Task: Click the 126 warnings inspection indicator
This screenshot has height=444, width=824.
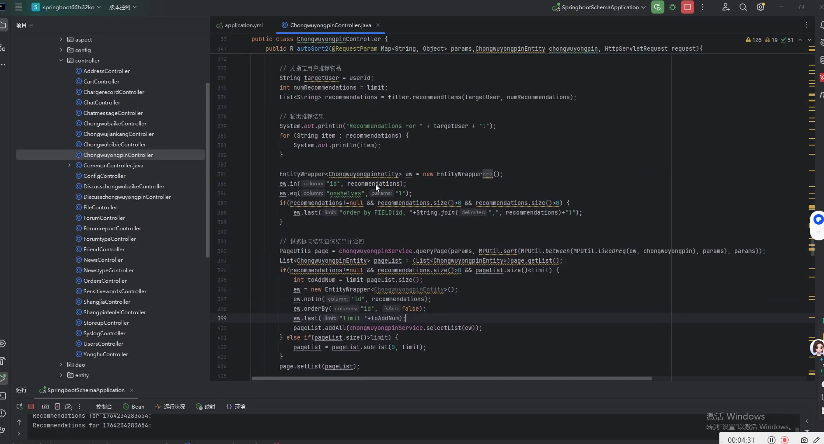Action: point(754,40)
